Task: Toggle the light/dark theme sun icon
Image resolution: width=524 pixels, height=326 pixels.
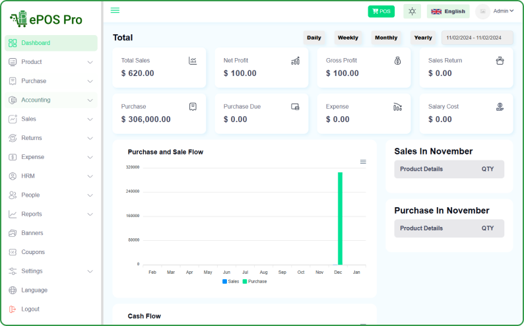Action: 412,11
